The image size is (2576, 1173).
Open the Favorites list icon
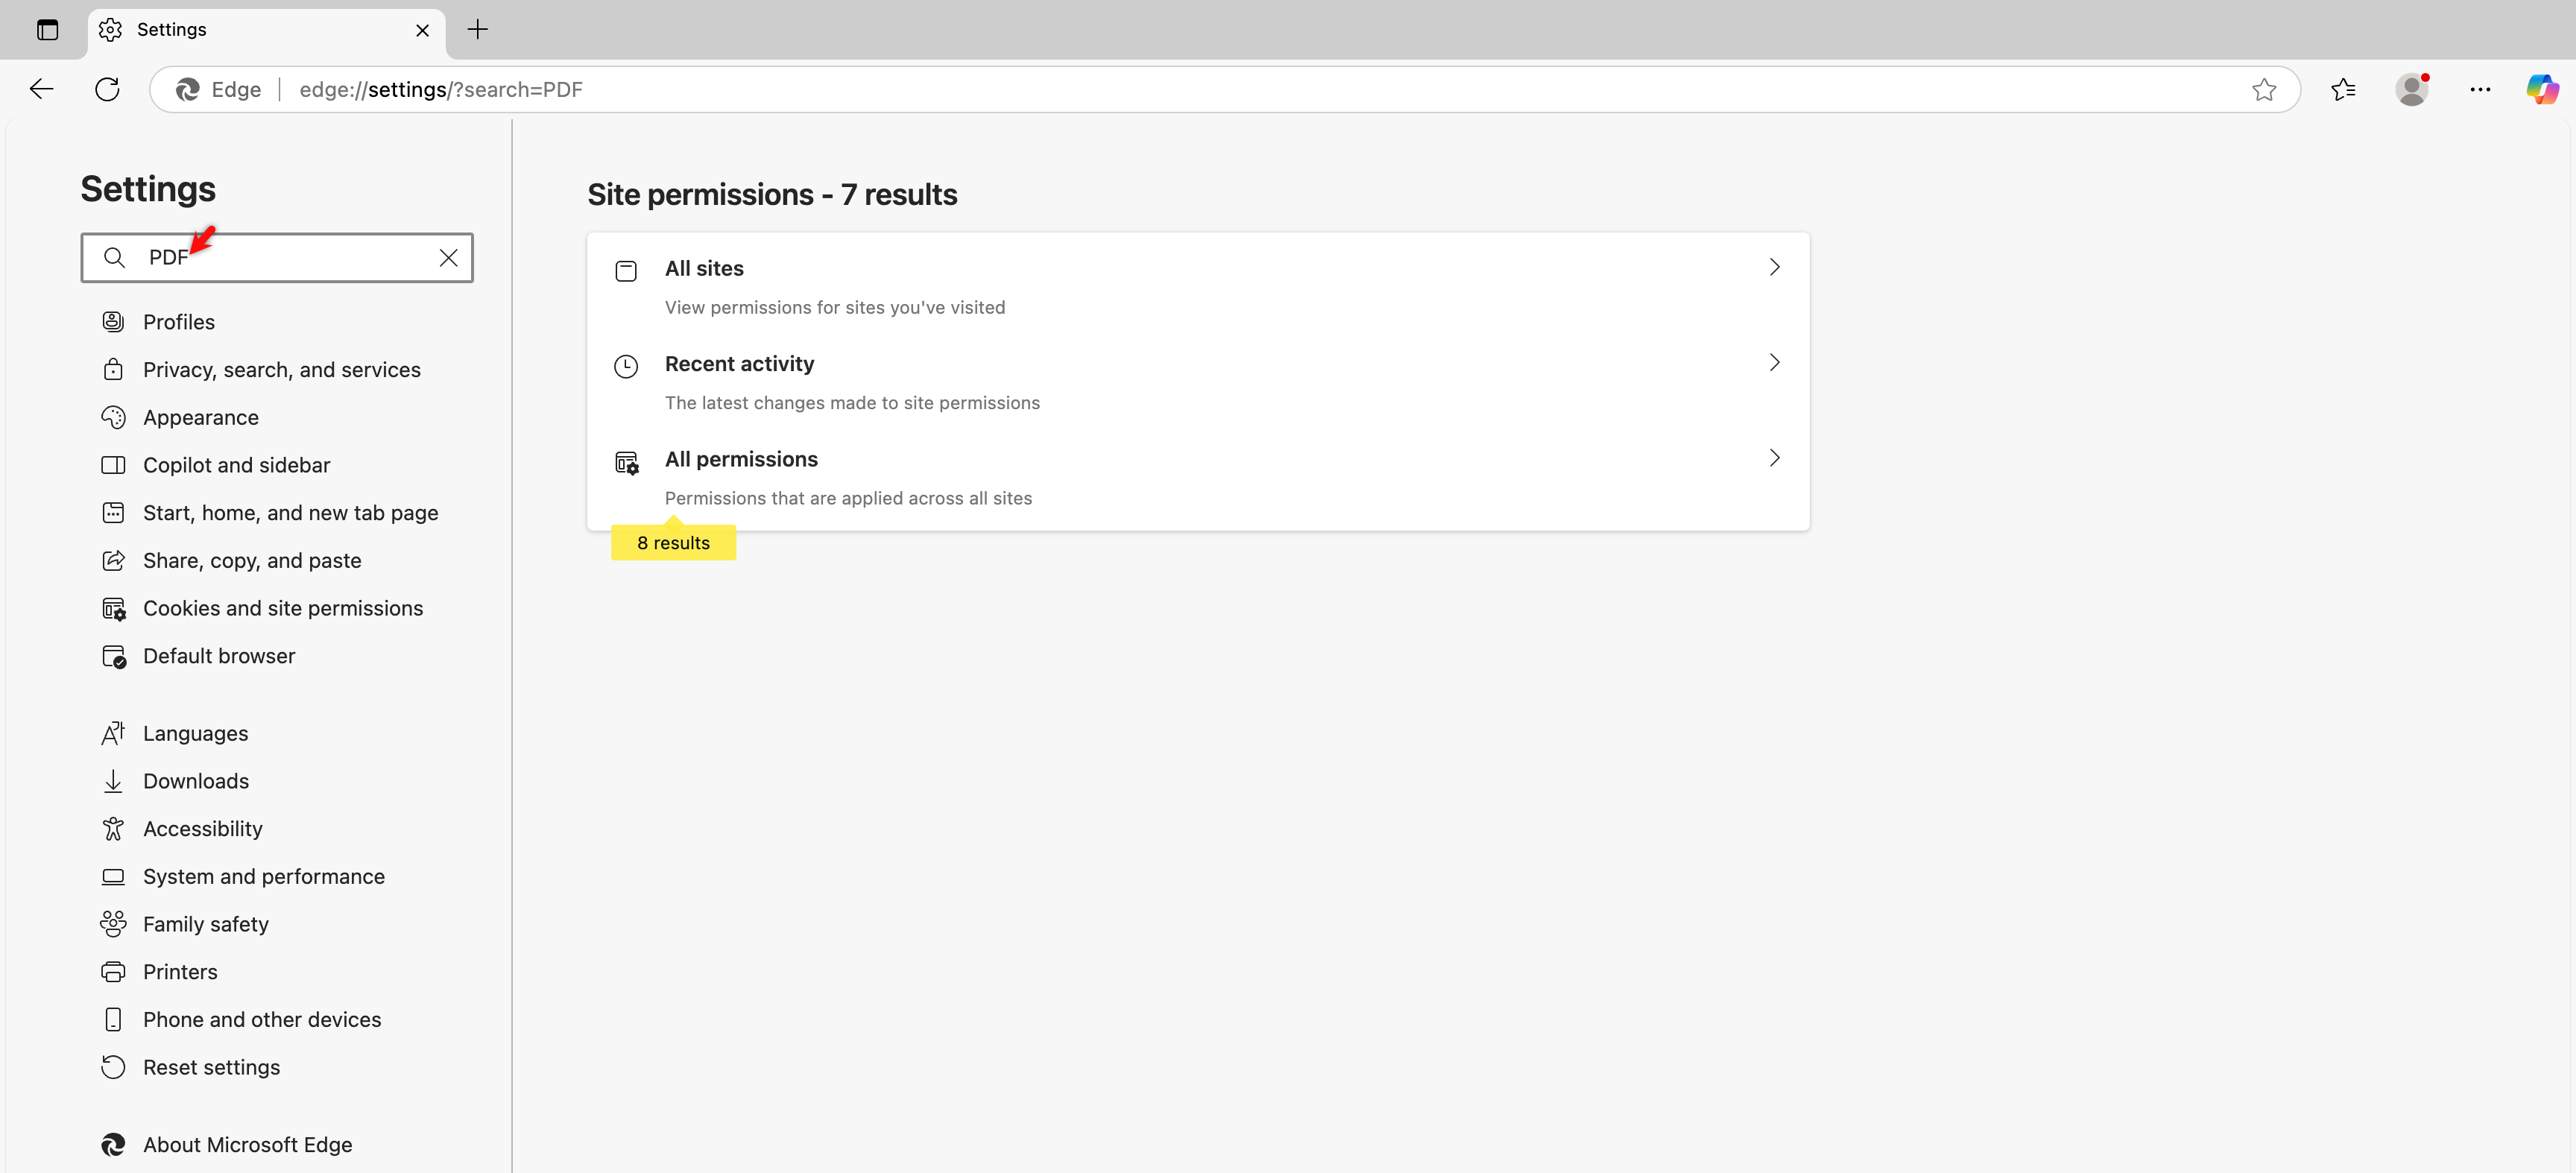[2342, 89]
